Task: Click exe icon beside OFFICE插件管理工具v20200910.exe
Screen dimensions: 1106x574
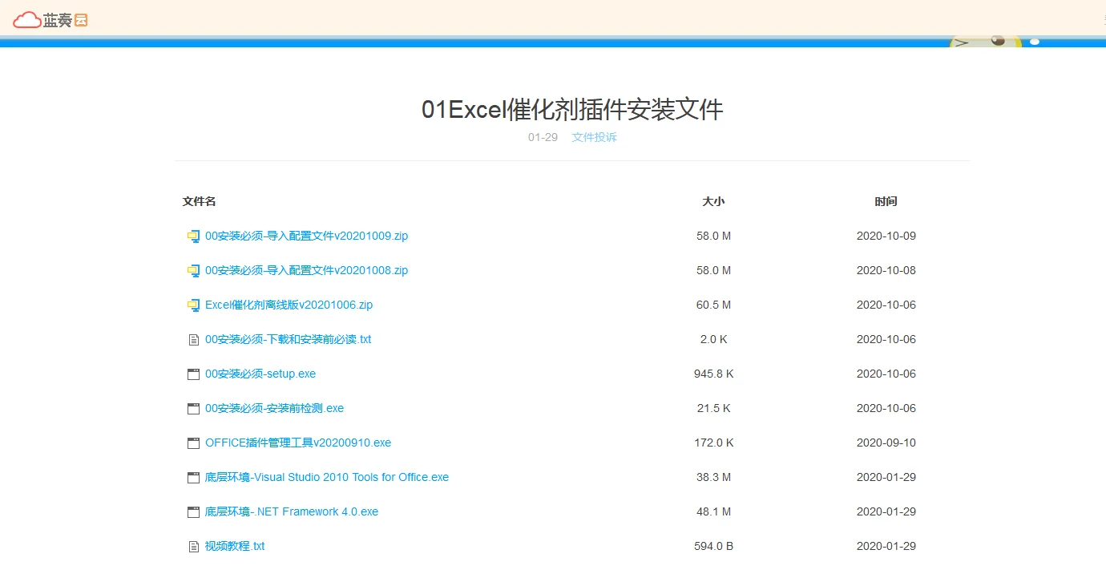Action: [193, 443]
